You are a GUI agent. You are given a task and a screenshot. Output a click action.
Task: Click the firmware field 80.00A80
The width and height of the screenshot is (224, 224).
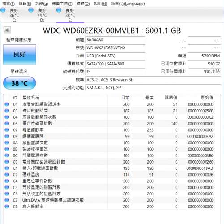coord(115,40)
